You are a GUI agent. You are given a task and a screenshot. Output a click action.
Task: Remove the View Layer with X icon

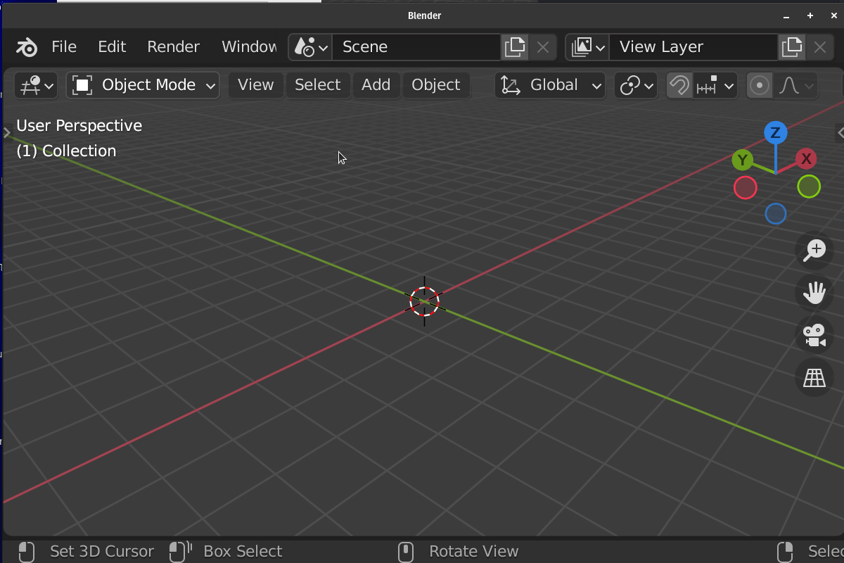pyautogui.click(x=820, y=47)
